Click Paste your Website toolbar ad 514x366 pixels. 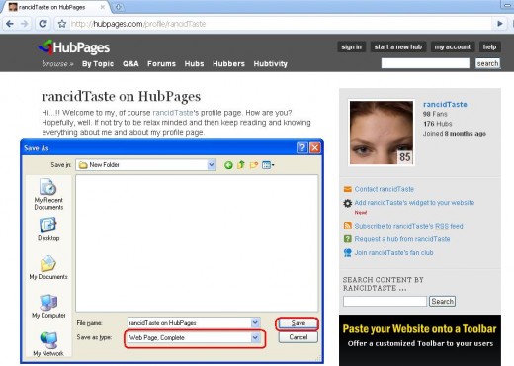click(x=420, y=339)
